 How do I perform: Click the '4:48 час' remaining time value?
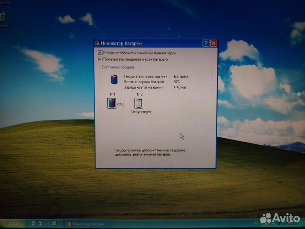(180, 87)
